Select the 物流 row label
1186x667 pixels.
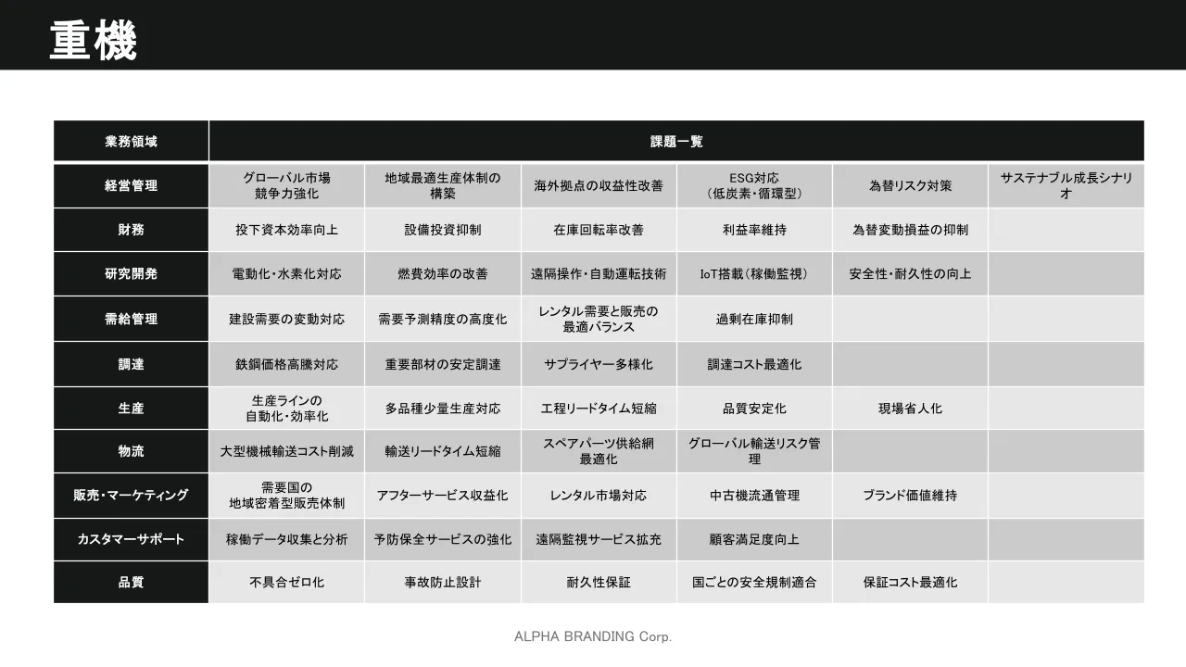point(131,451)
